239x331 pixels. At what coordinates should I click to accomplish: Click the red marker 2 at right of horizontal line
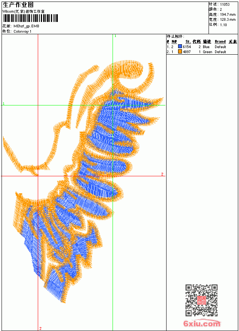pyautogui.click(x=162, y=174)
